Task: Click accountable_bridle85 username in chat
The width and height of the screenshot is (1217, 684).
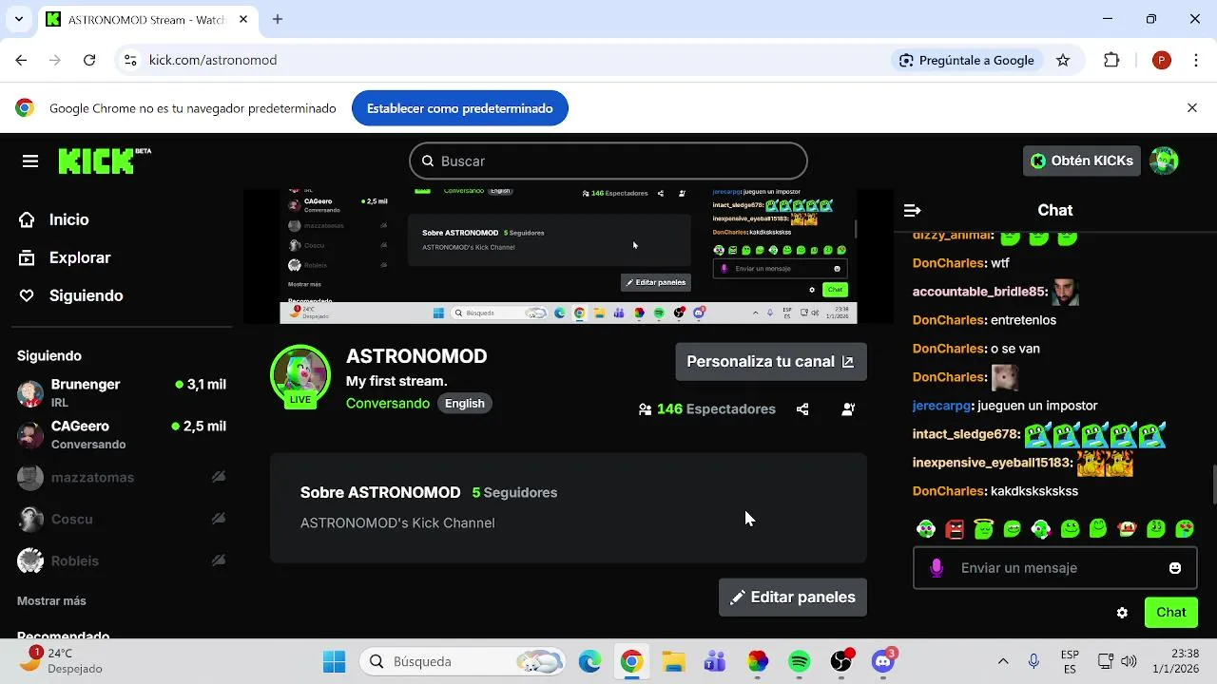Action: 978,292
